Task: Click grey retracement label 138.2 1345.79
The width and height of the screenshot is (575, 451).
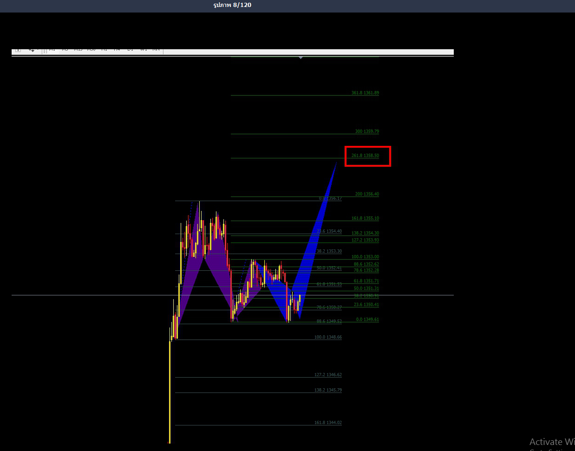Action: 328,390
